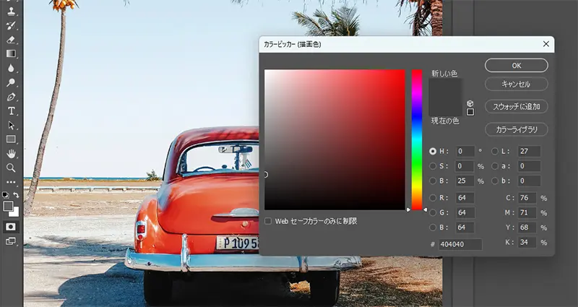Viewport: 578px width, 307px height.
Task: Select the Lab b radio button
Action: pyautogui.click(x=495, y=181)
